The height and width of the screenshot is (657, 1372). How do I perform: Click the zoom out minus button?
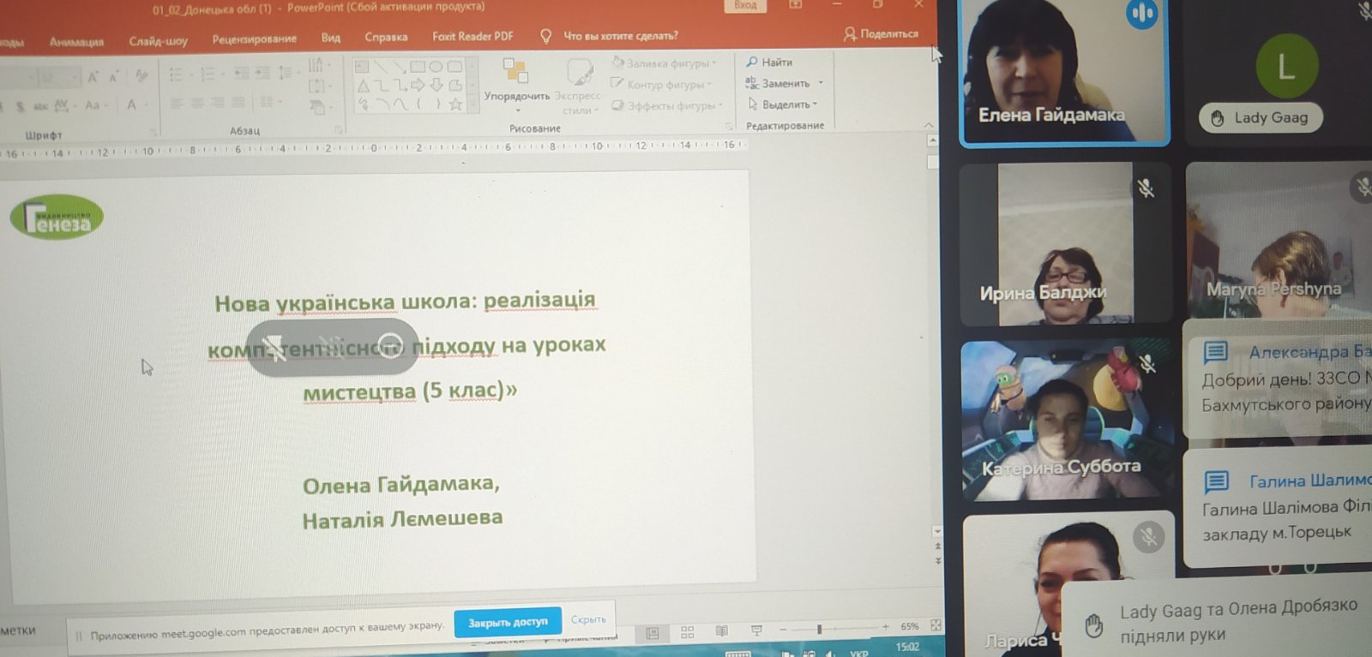(783, 630)
